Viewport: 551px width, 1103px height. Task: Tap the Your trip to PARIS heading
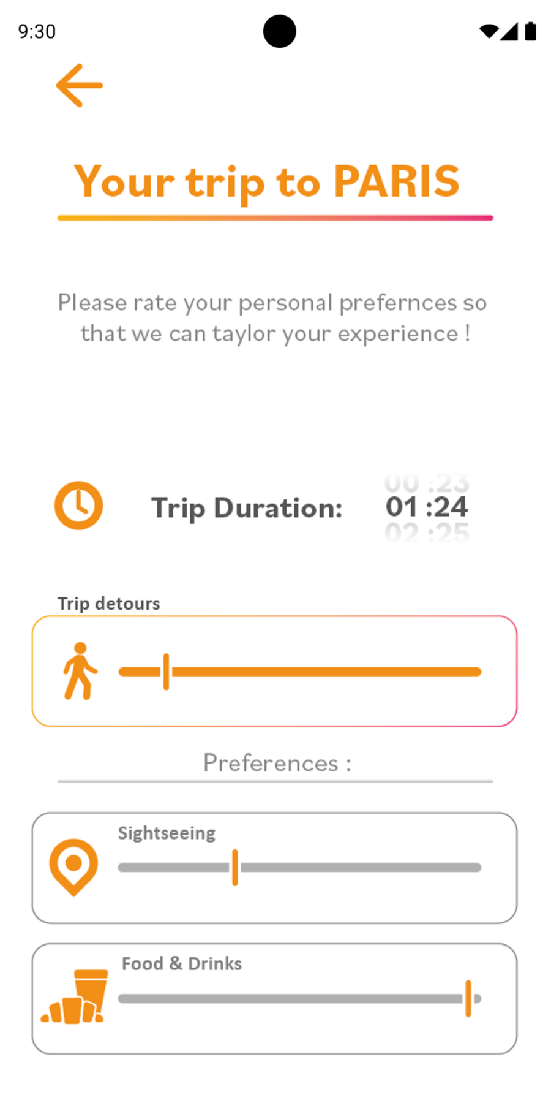[267, 182]
